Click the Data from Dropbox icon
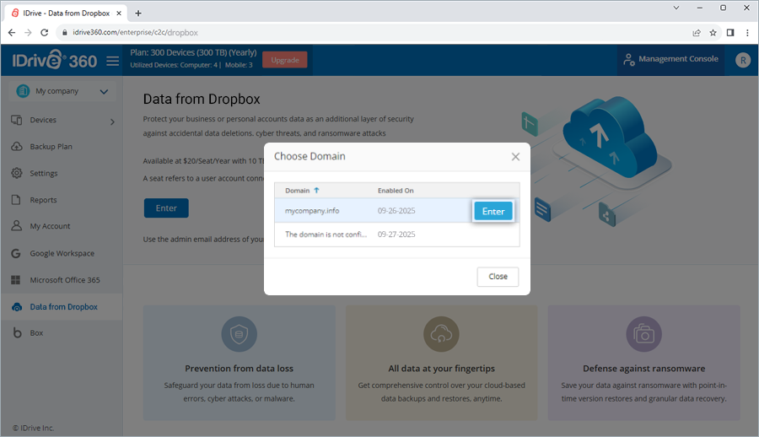This screenshot has height=437, width=759. tap(17, 307)
